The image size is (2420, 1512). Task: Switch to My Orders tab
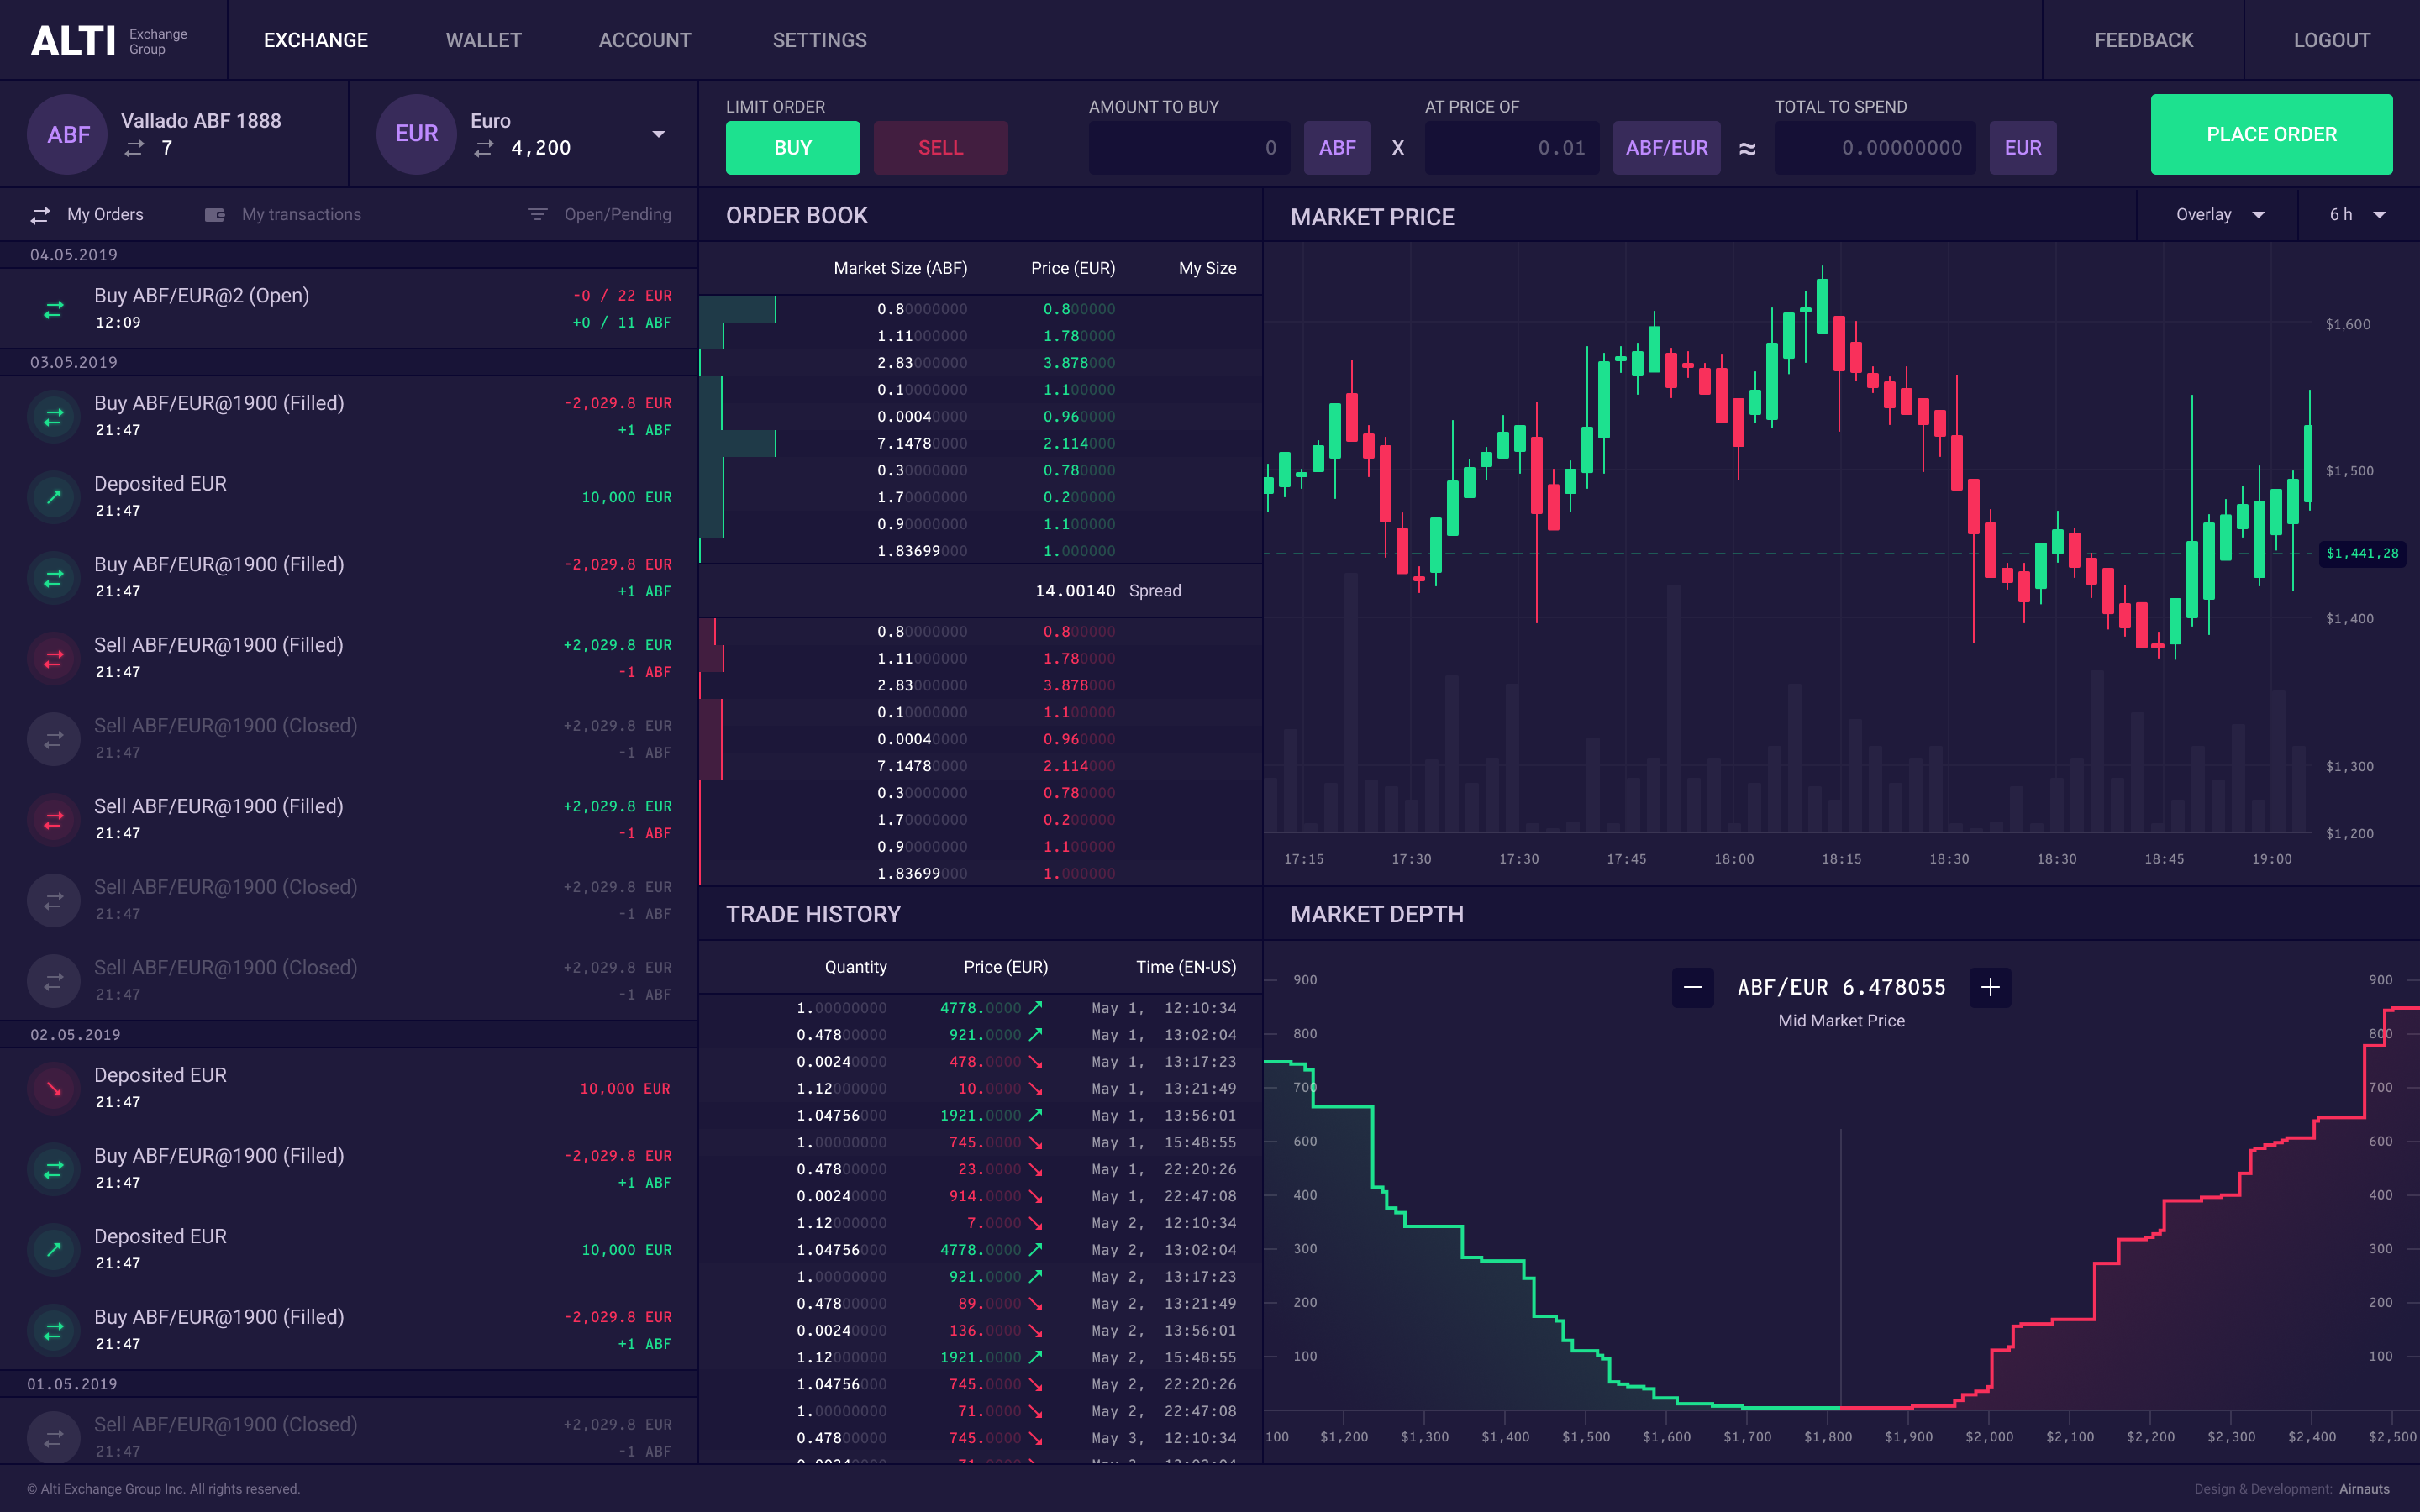click(87, 215)
